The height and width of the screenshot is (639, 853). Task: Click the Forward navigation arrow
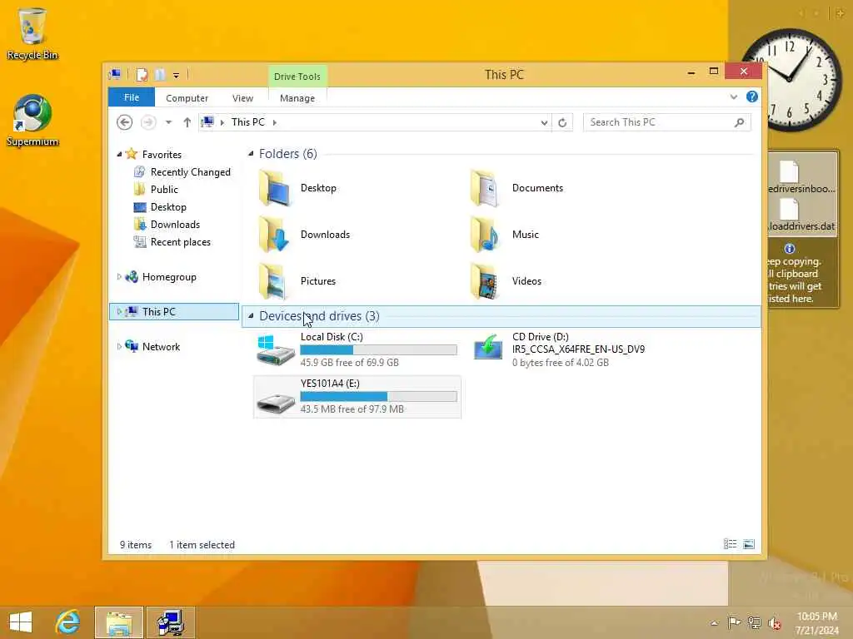tap(148, 122)
